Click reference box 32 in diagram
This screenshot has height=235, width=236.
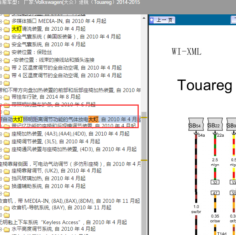(x=215, y=182)
